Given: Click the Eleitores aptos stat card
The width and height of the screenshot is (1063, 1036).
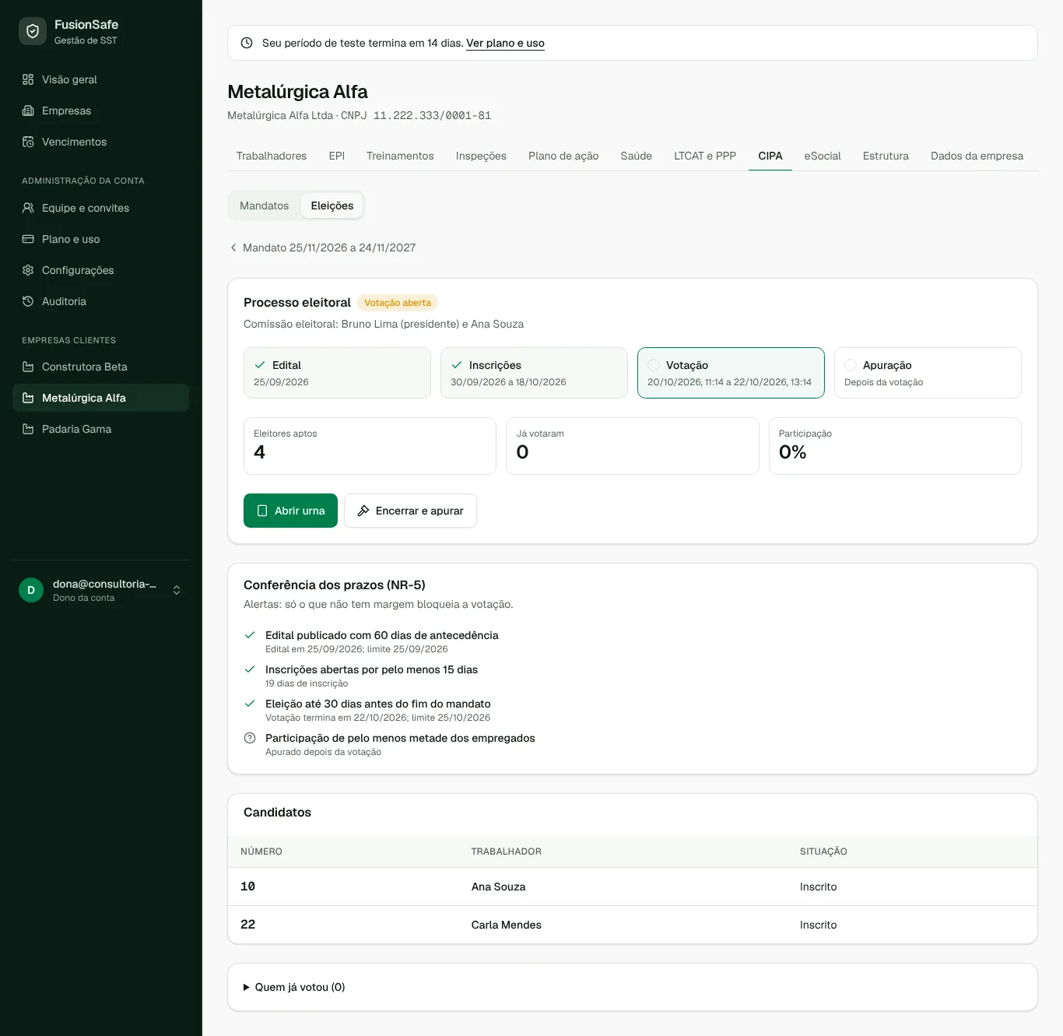Looking at the screenshot, I should [x=370, y=446].
